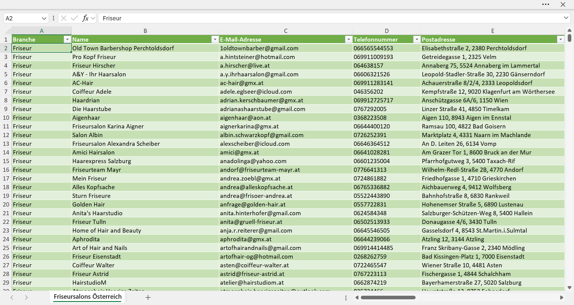Click the next sheet navigation arrow
Viewport: 574px width, 305px height.
[x=26, y=297]
